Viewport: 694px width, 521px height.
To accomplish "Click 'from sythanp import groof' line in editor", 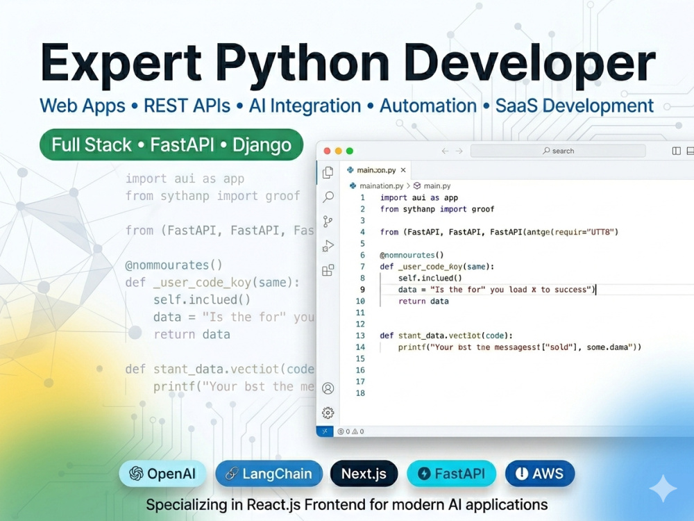I will [437, 209].
